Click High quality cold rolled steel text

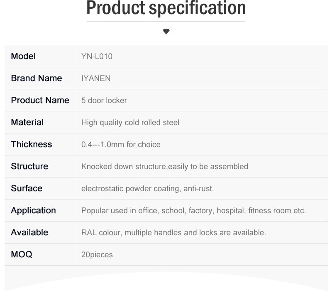pos(130,123)
